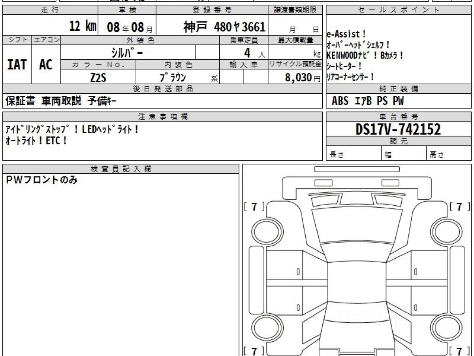This screenshot has width=474, height=356.
Task: Click the シートヒーター sales point line
Action: (344, 66)
